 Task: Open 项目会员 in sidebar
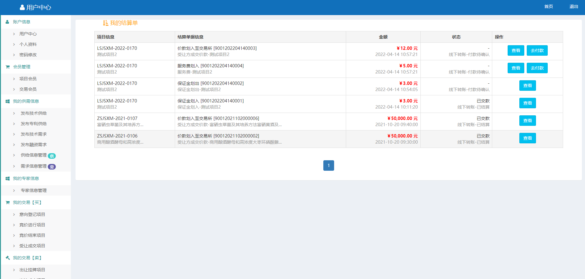[x=28, y=79]
